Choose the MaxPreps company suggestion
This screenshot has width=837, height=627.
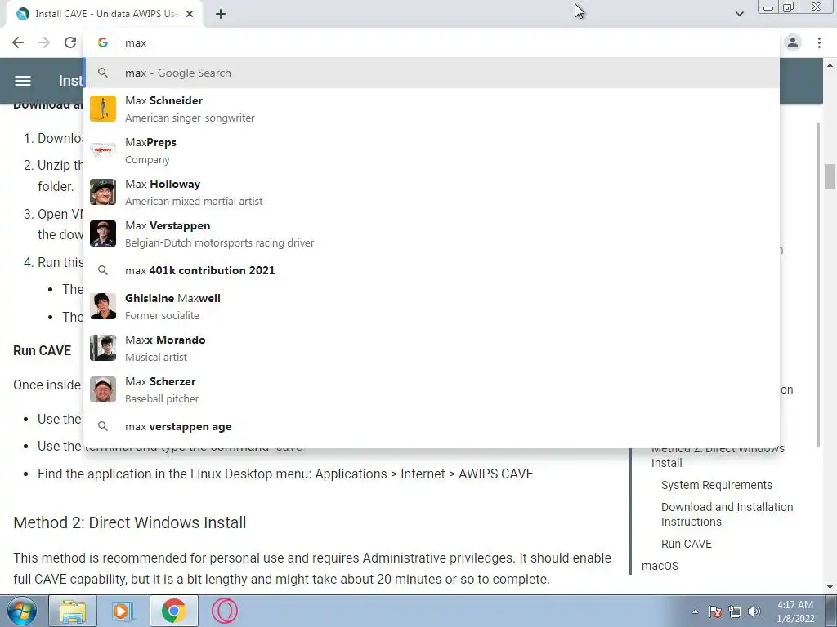[432, 150]
